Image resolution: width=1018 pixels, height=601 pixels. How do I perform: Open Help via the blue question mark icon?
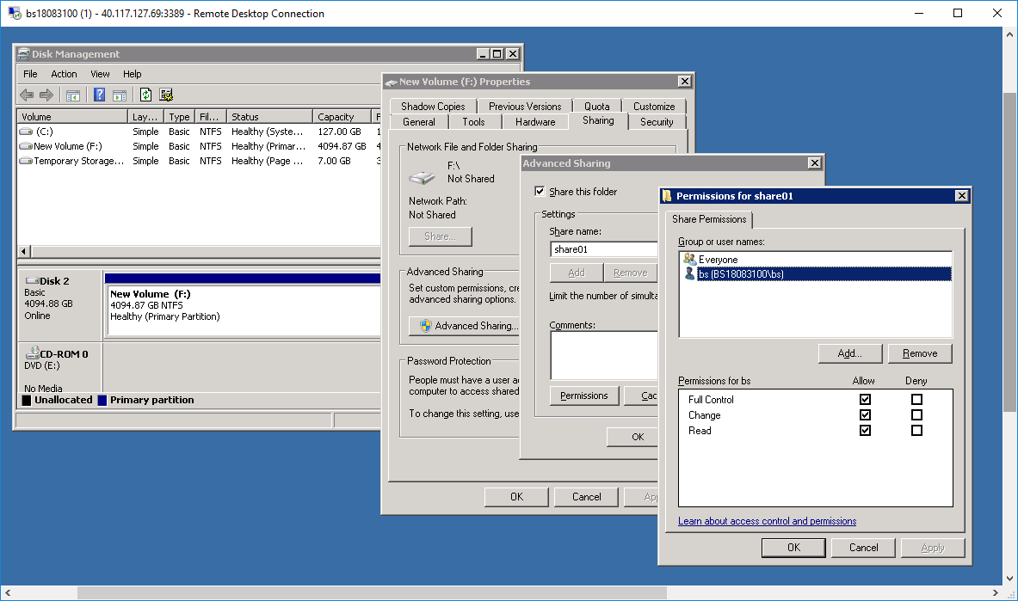[x=100, y=95]
